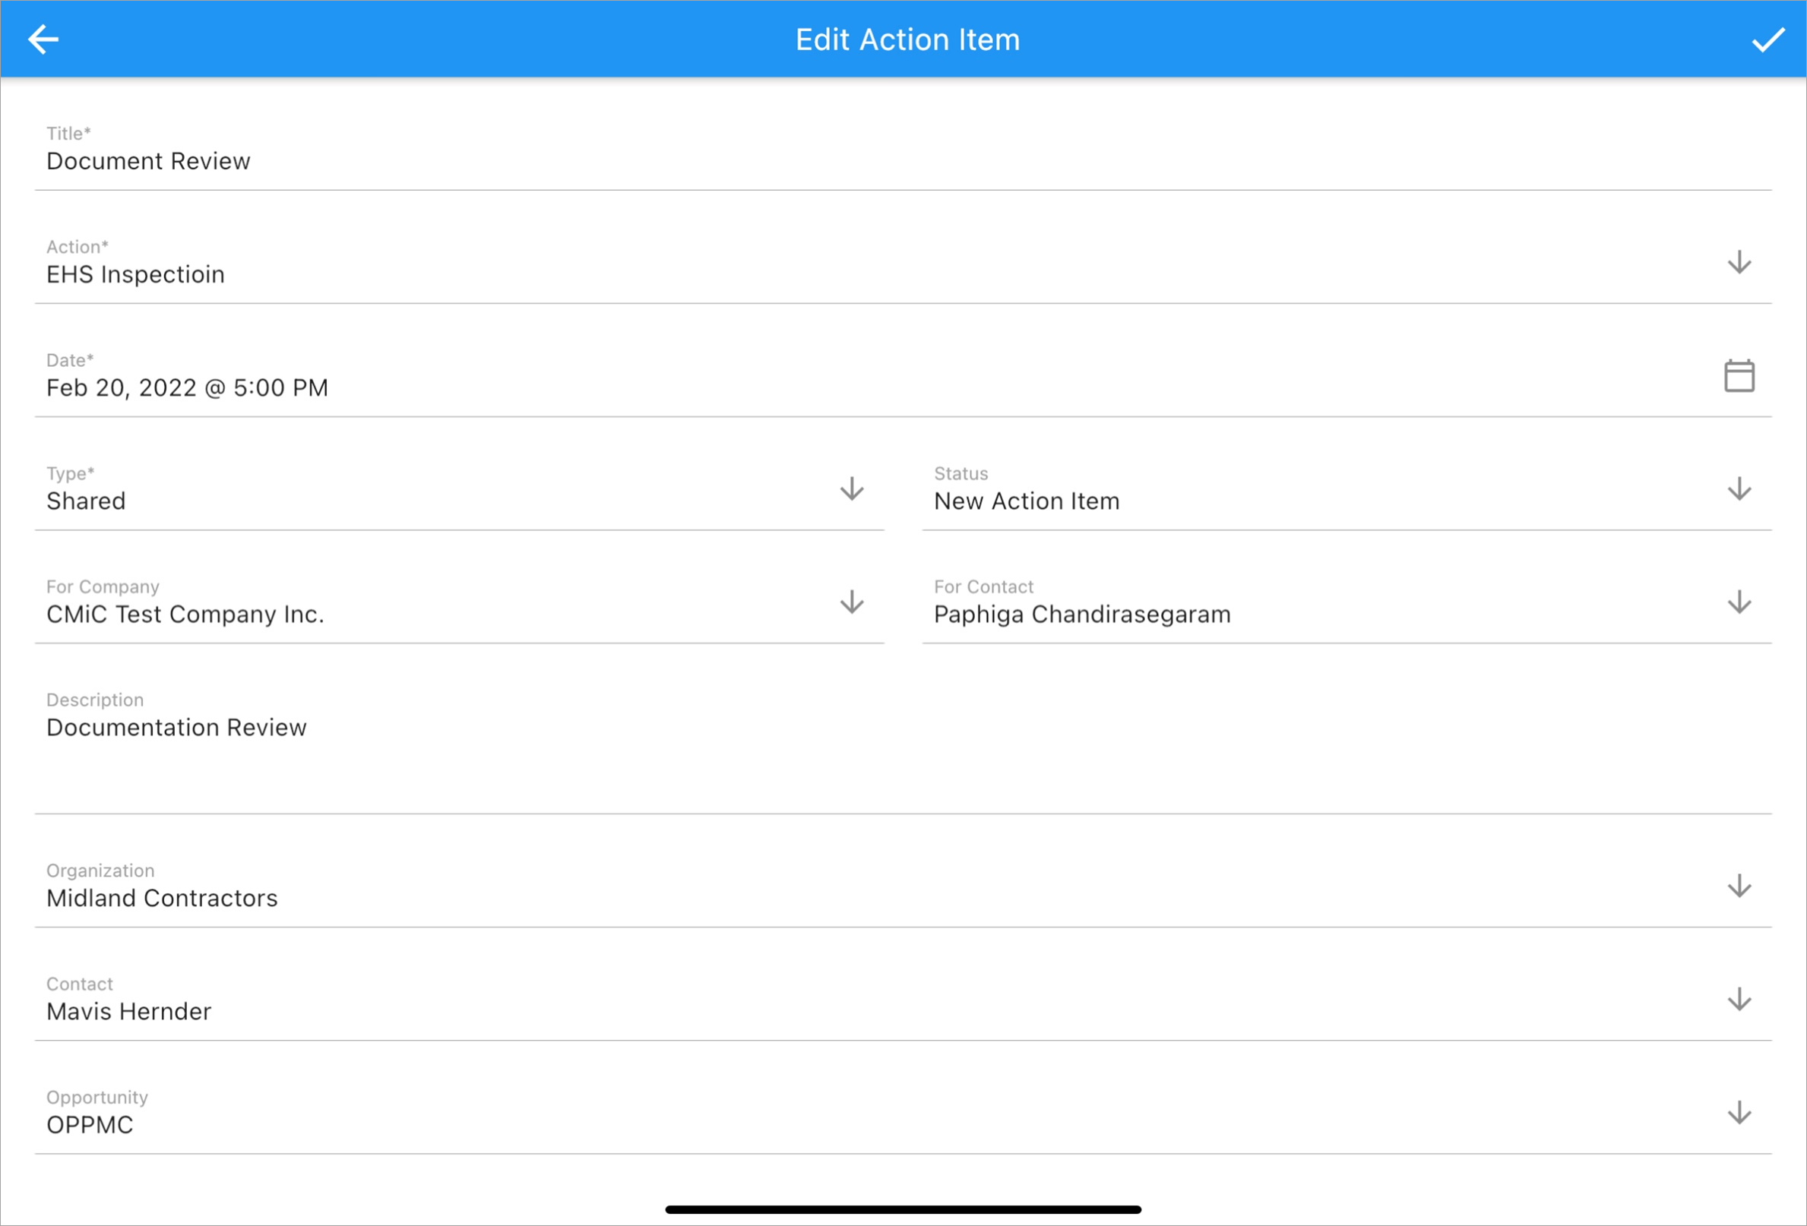This screenshot has height=1226, width=1807.
Task: Expand the Opportunity dropdown arrow
Action: (x=1739, y=1113)
